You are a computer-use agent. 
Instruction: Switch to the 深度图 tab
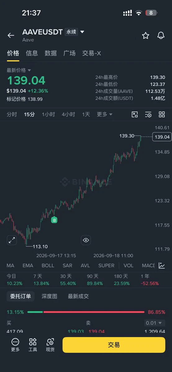49,296
